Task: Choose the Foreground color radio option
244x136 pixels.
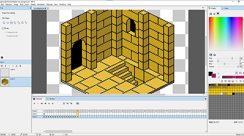Action: [6, 32]
